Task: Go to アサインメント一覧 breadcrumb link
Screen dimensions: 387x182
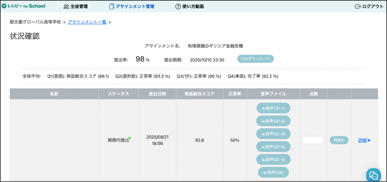Action: tap(87, 22)
